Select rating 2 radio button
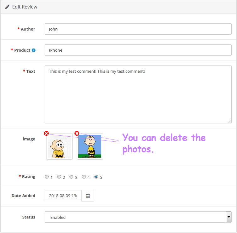237x233 pixels. click(59, 177)
